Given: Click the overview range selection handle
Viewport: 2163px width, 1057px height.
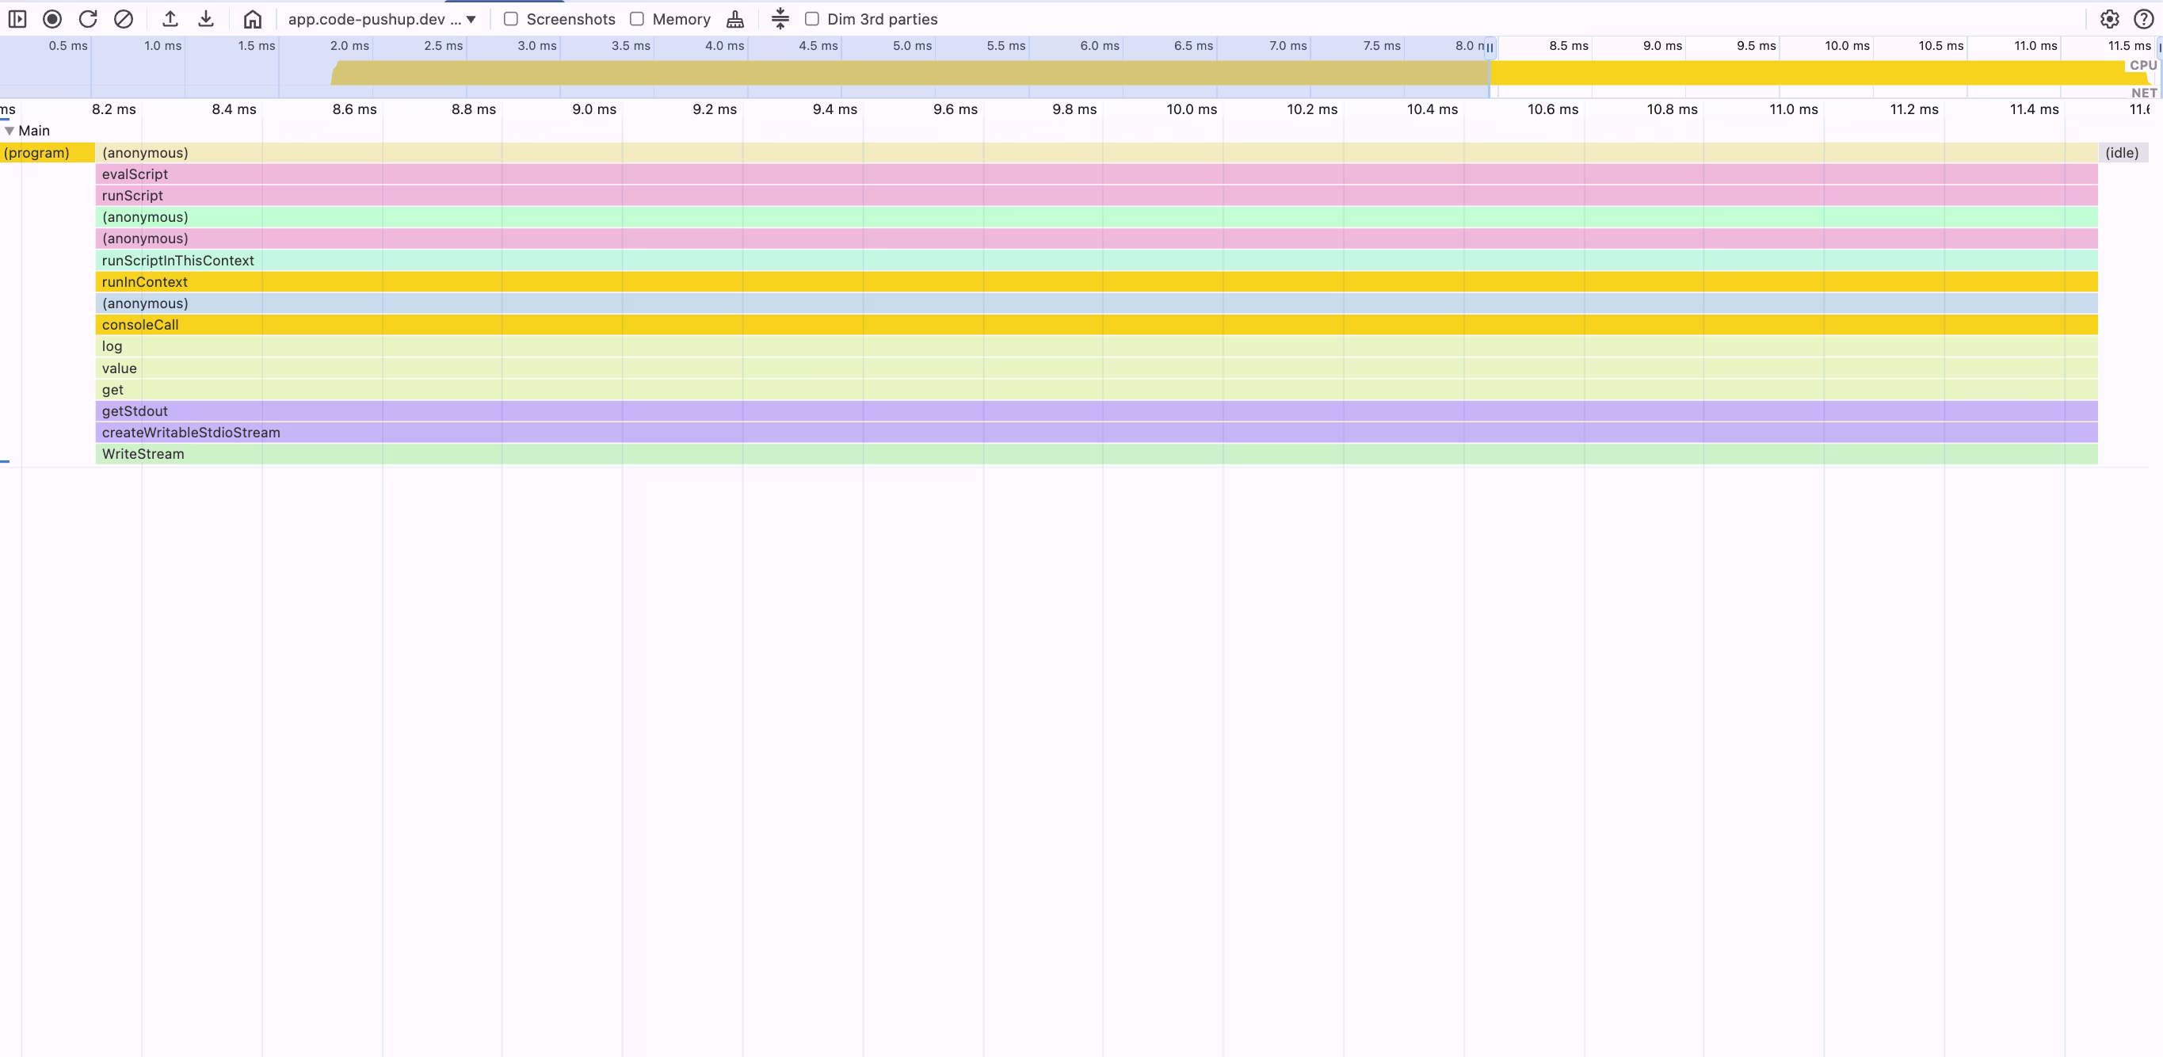Looking at the screenshot, I should point(1490,48).
